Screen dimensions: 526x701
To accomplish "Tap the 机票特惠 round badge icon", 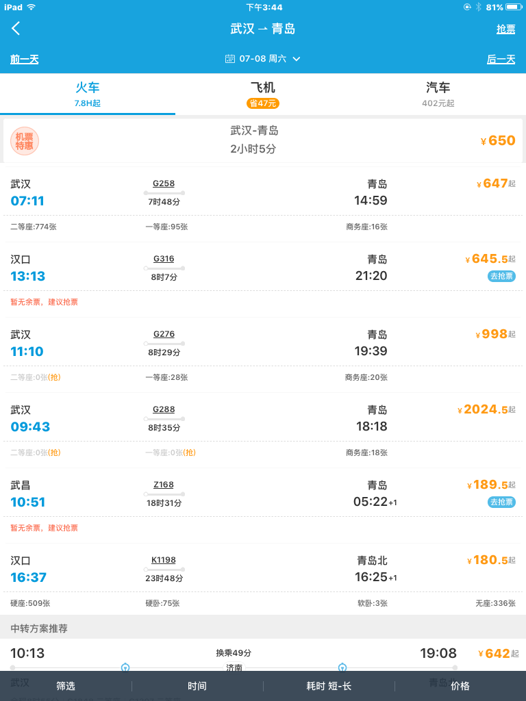I will (25, 141).
